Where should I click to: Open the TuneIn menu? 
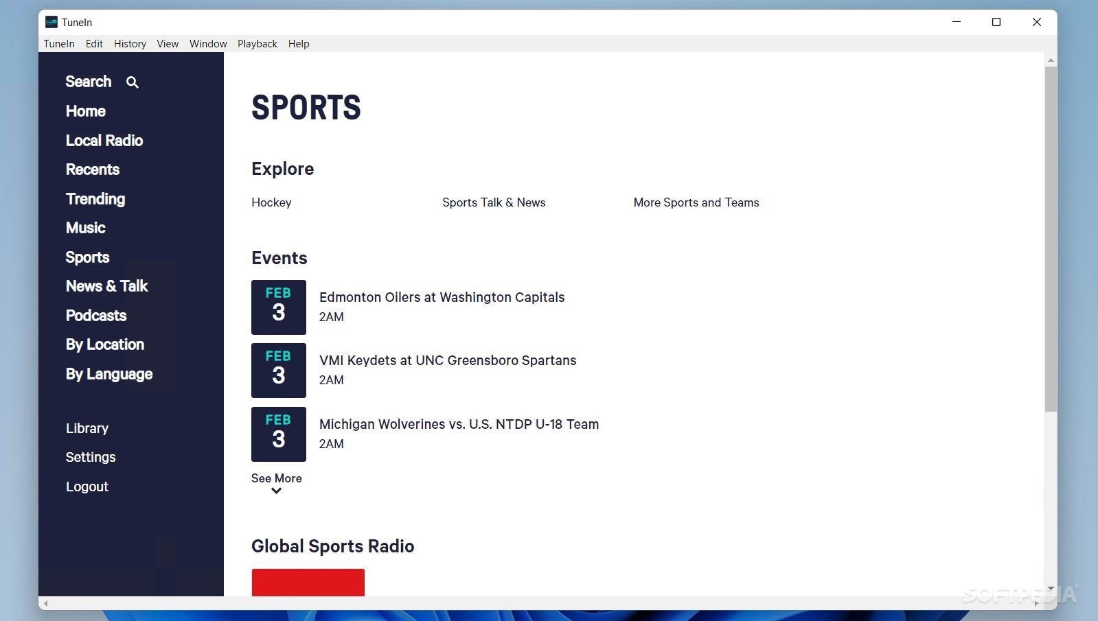click(59, 44)
